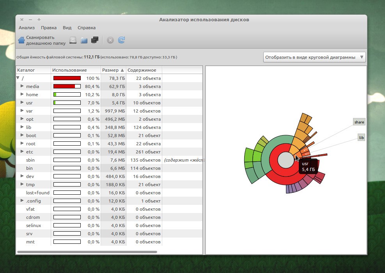Click the scan home folder icon
The width and height of the screenshot is (385, 273).
pos(22,40)
